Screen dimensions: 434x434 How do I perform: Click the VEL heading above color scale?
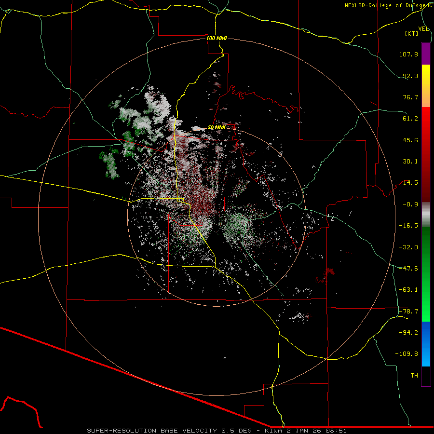click(424, 28)
